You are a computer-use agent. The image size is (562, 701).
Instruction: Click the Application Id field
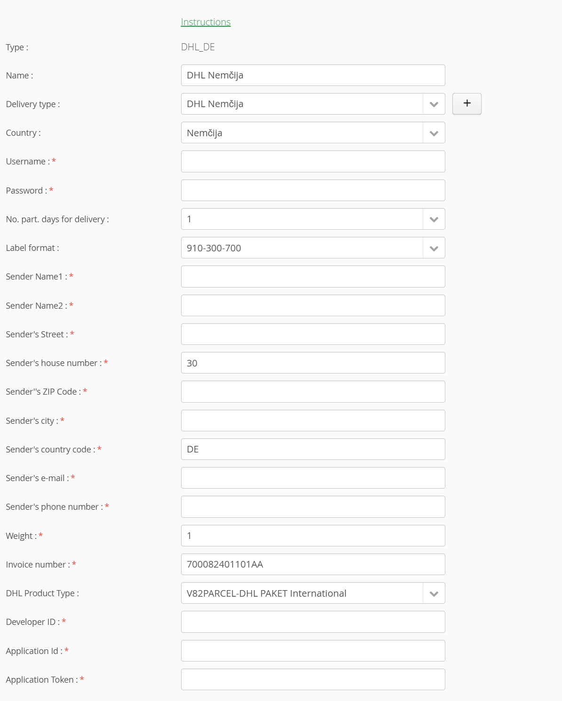313,651
